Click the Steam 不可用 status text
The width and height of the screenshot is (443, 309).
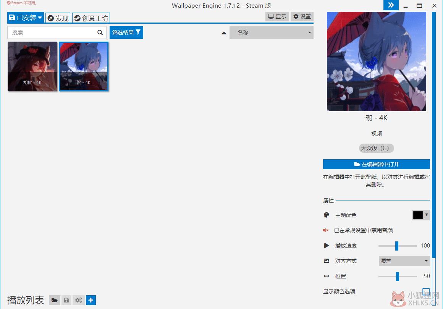tap(22, 3)
